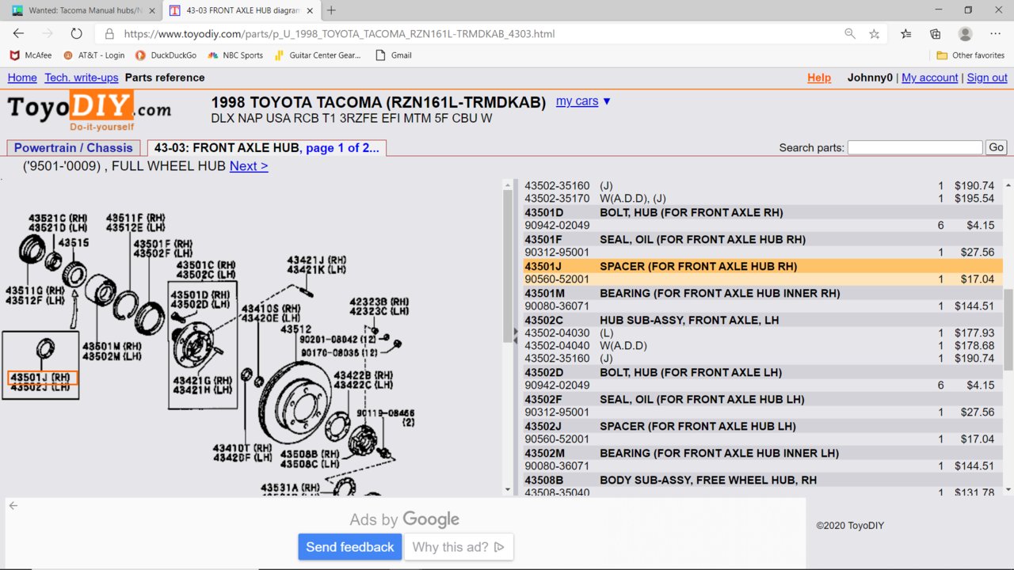Select SEAL, OIL (FOR FRONT AXLE HUB RH) row
Viewport: 1014px width, 570px height.
coord(763,239)
